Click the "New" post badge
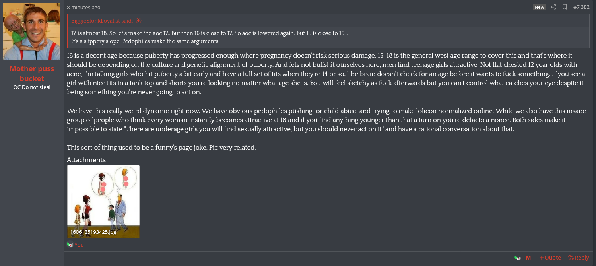This screenshot has height=266, width=596. [x=539, y=7]
